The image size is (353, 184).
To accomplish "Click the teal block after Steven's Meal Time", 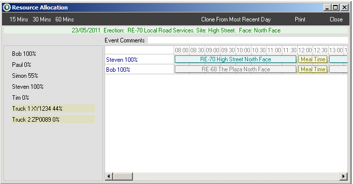I will pos(339,59).
